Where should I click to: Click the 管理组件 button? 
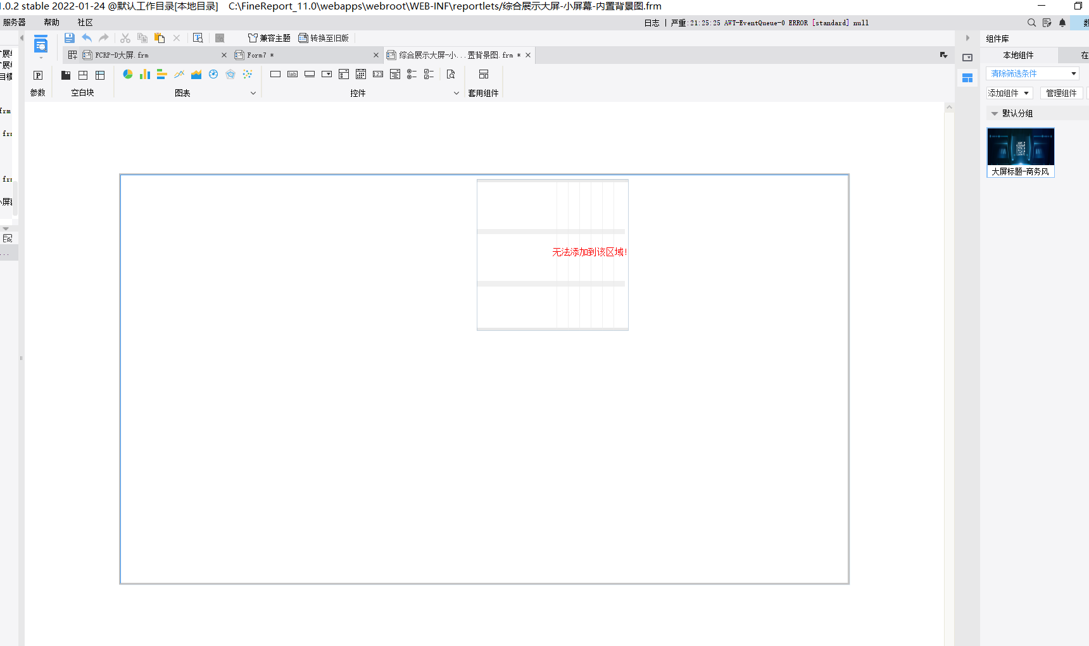pyautogui.click(x=1062, y=94)
